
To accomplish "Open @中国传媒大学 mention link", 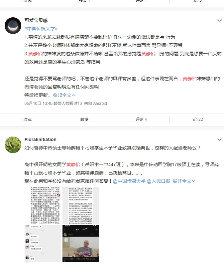I will pos(129,181).
